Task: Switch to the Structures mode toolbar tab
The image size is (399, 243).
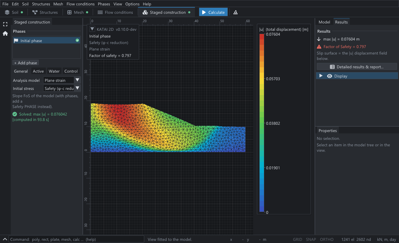Action: pos(45,12)
